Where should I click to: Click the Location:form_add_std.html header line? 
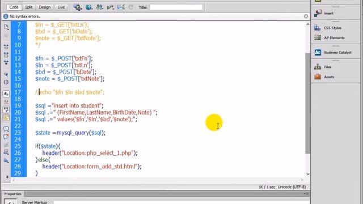point(92,167)
